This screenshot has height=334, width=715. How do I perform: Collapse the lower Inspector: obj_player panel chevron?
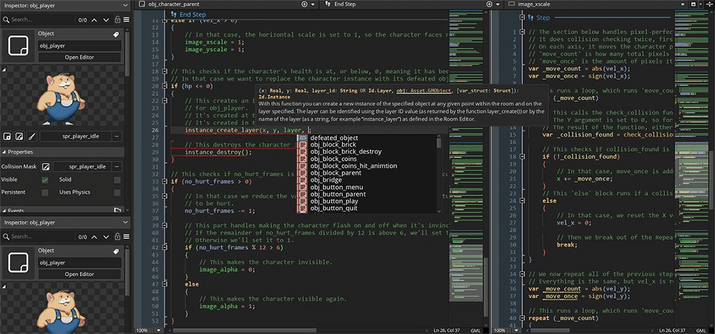[x=126, y=223]
